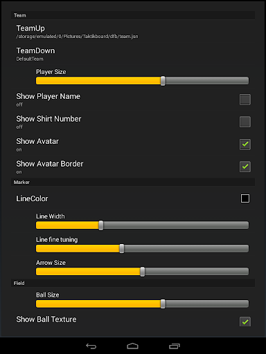
Task: Open the LineColor black color swatch
Action: (245, 198)
